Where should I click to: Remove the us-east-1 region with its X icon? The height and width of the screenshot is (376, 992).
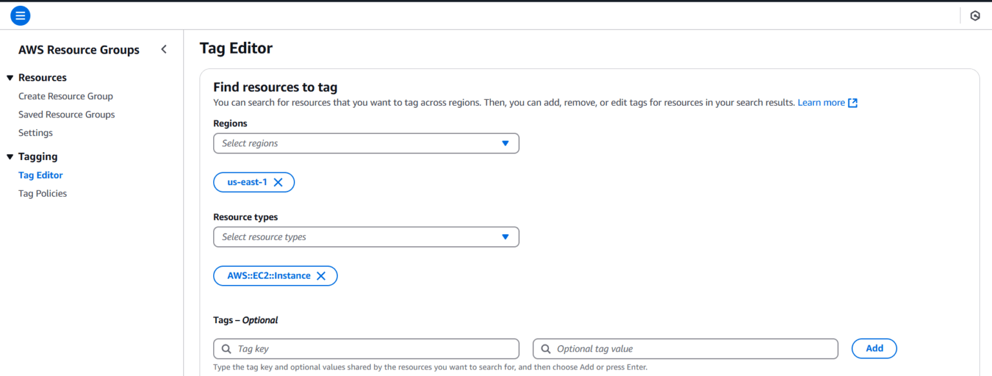[x=278, y=182]
